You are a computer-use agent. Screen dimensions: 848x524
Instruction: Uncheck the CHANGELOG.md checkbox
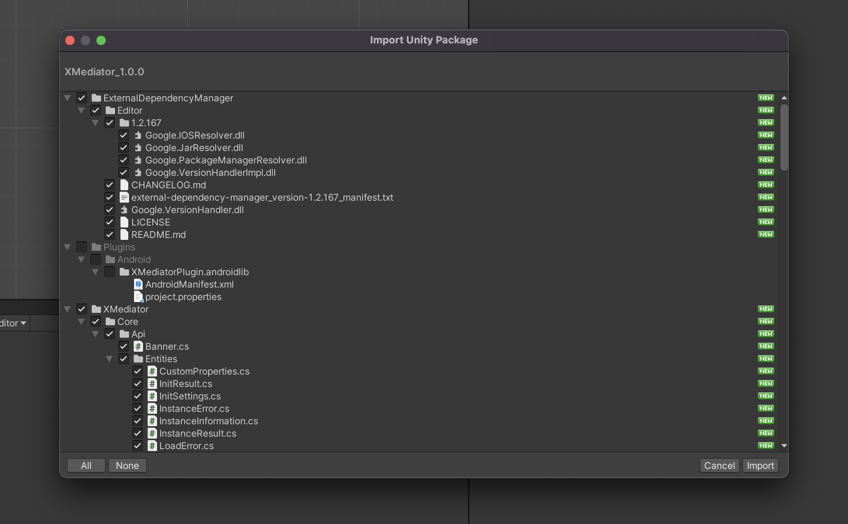110,185
